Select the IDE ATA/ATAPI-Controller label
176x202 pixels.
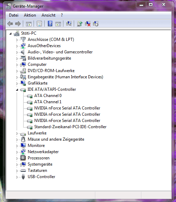(52, 89)
